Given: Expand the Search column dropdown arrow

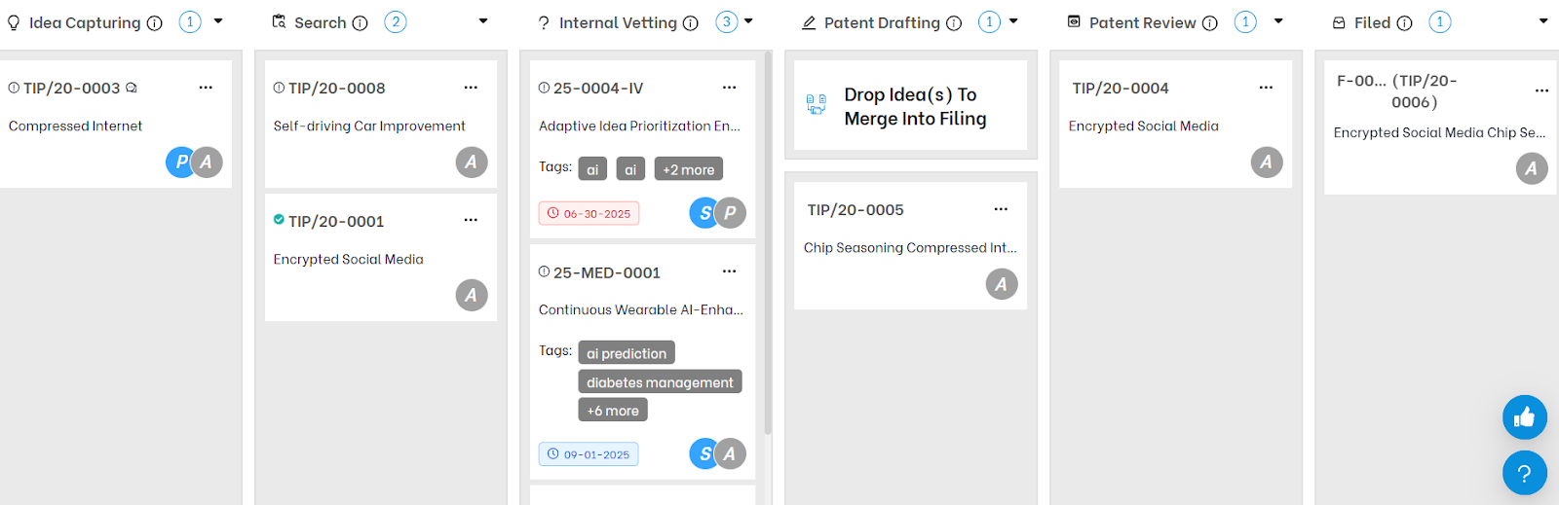Looking at the screenshot, I should pyautogui.click(x=483, y=21).
